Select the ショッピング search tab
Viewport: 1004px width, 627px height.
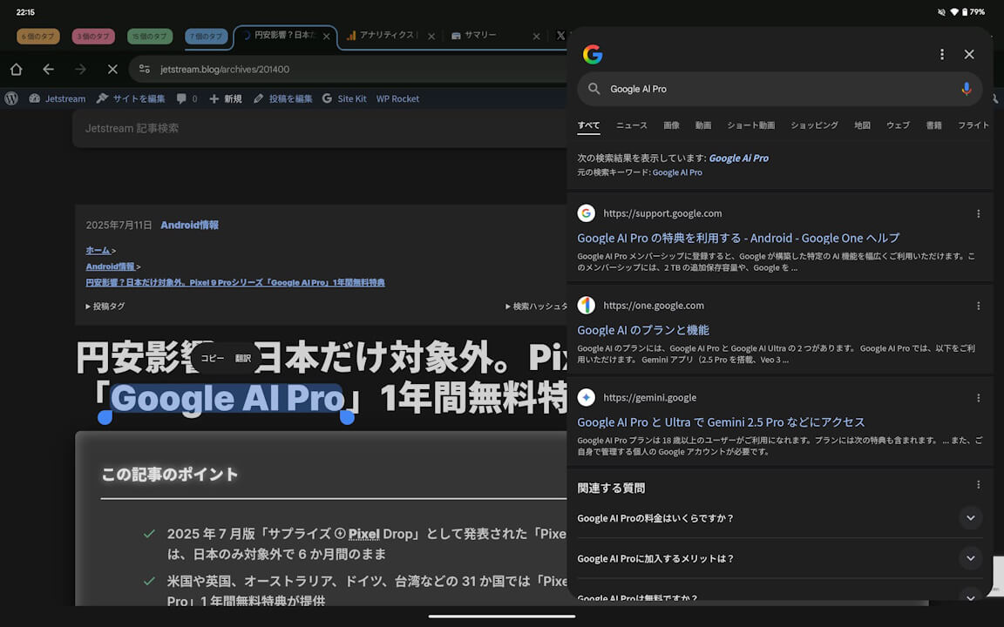[x=815, y=125]
